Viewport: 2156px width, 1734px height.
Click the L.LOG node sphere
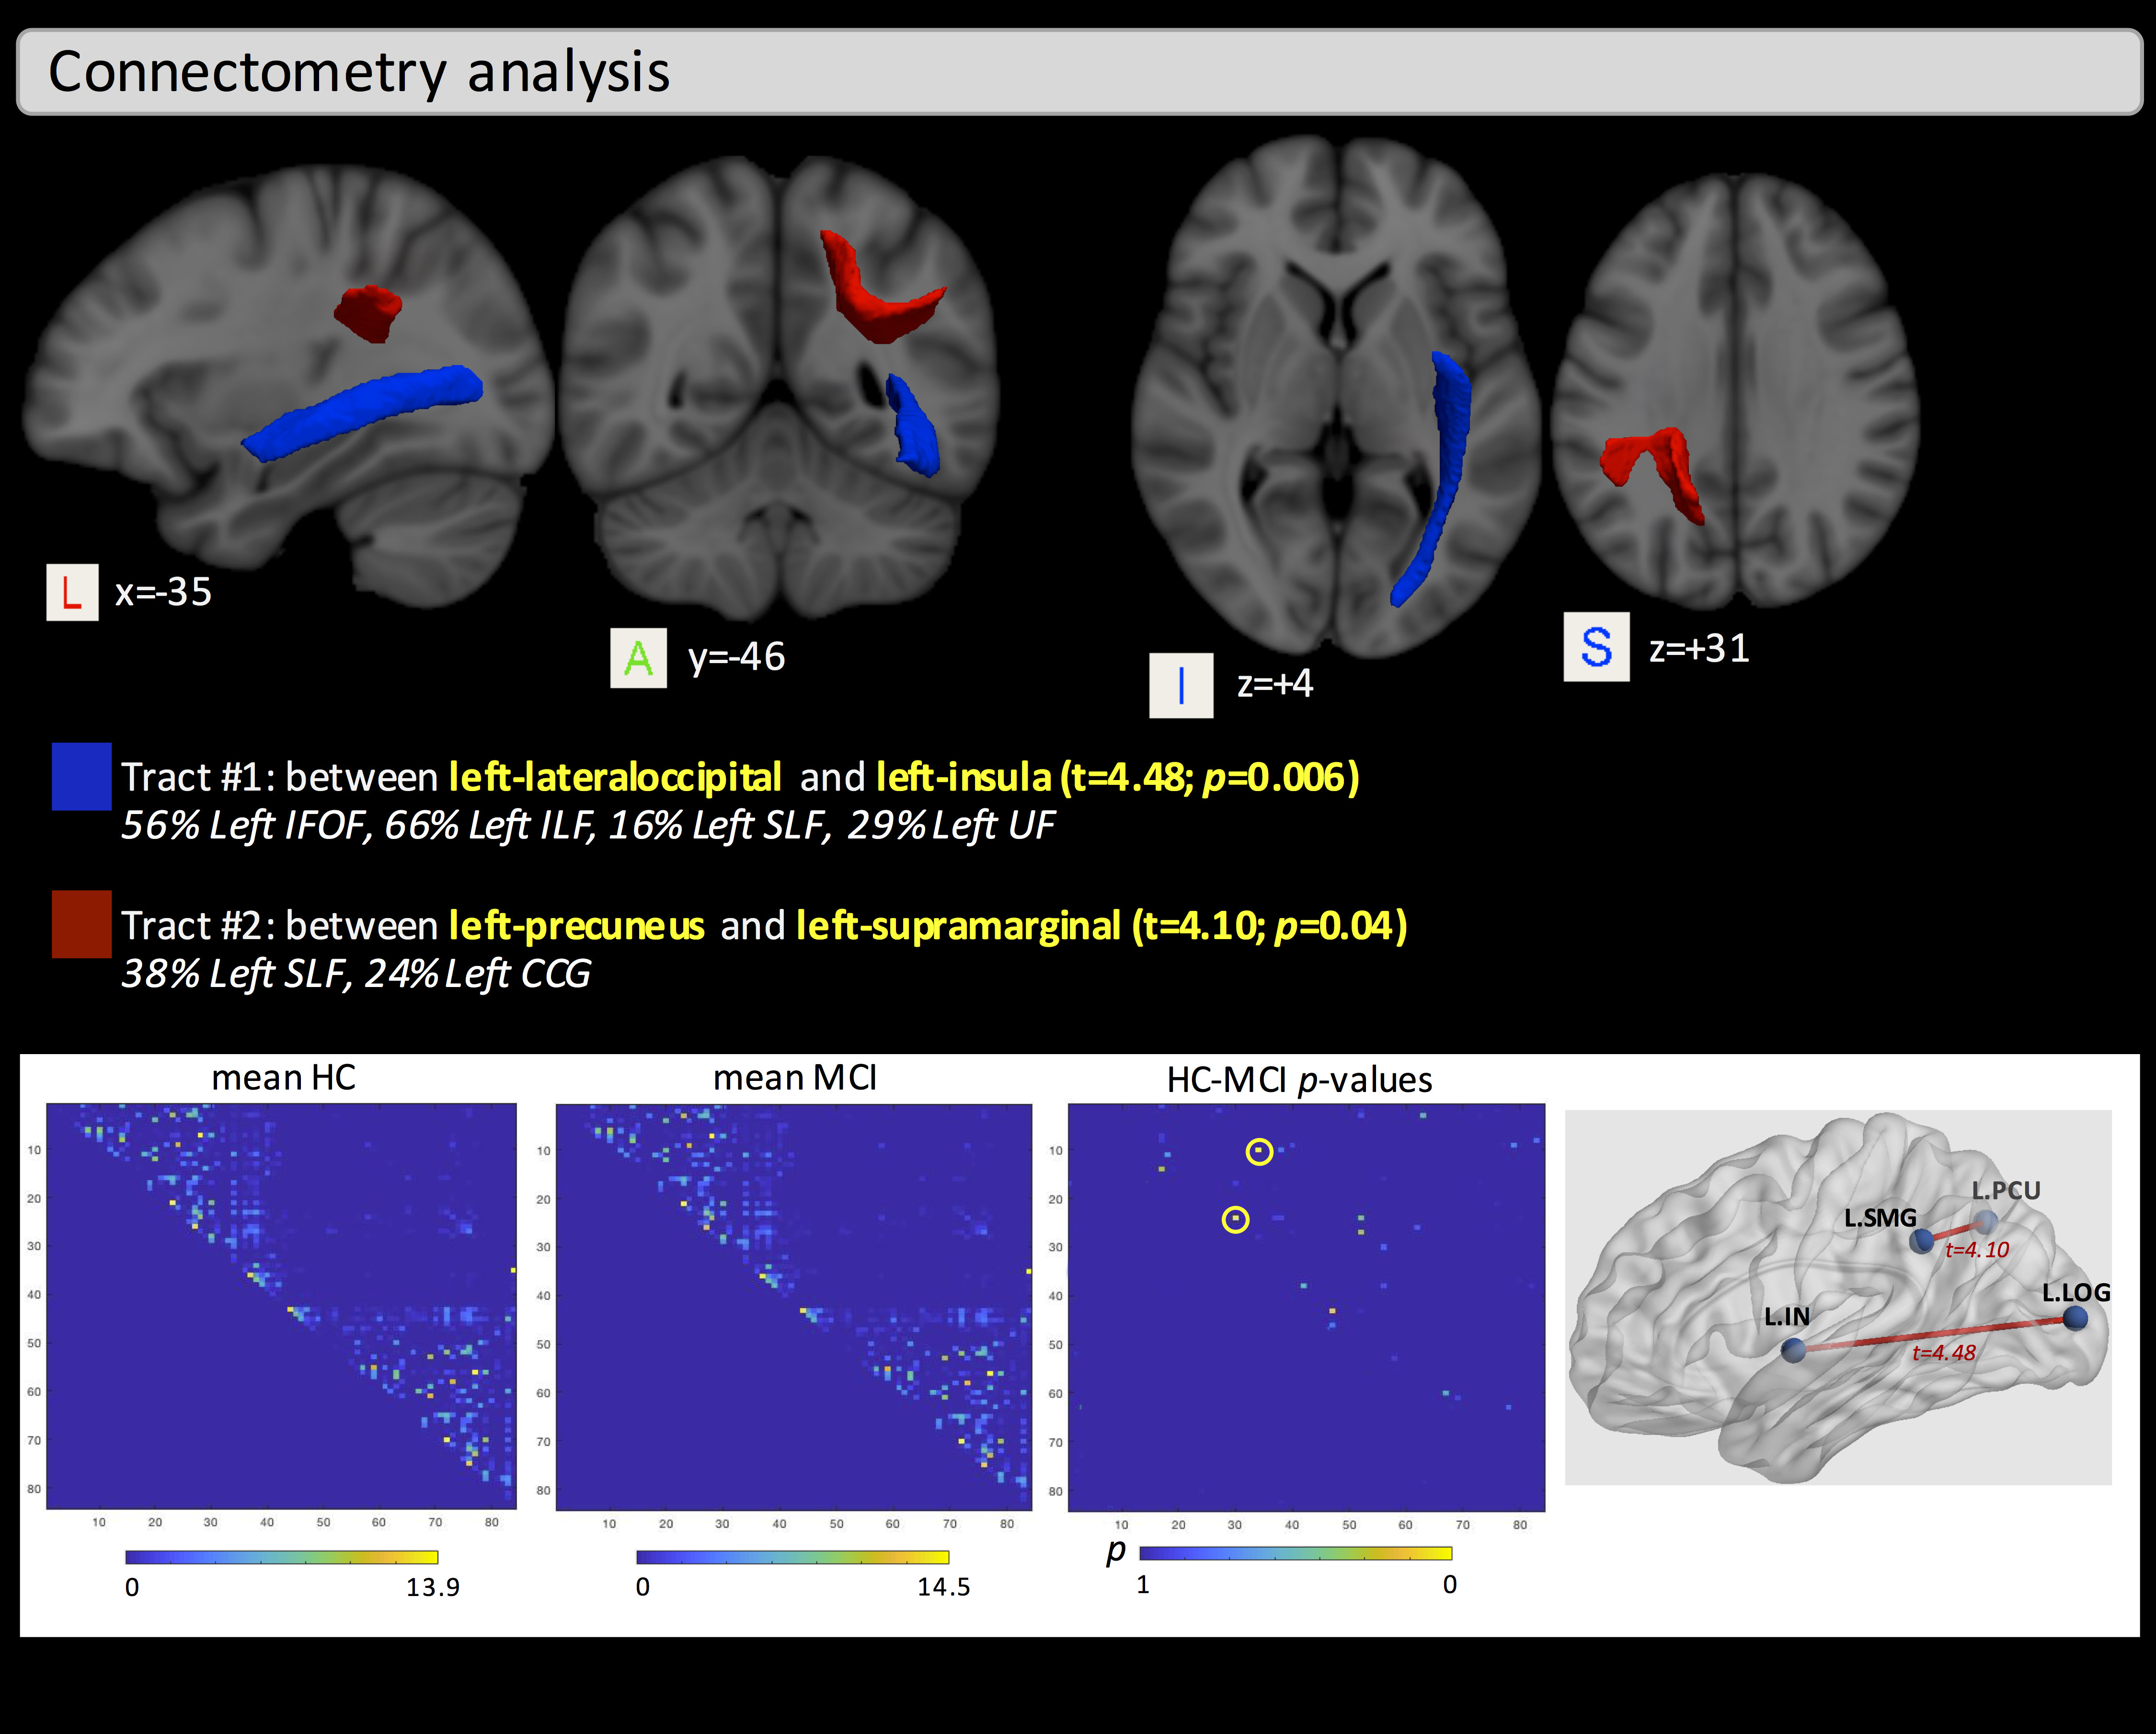pyautogui.click(x=2075, y=1319)
